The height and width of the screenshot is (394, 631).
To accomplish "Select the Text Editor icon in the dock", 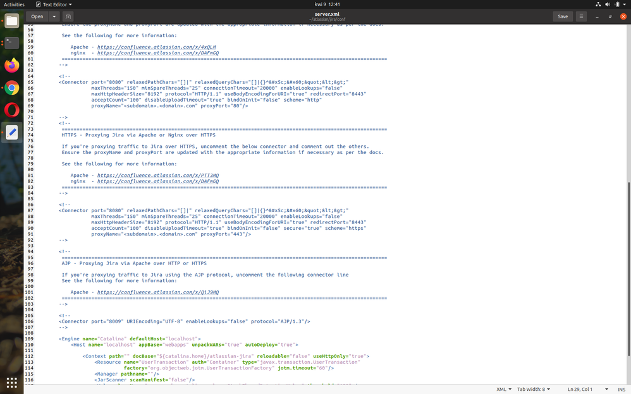I will coord(11,131).
